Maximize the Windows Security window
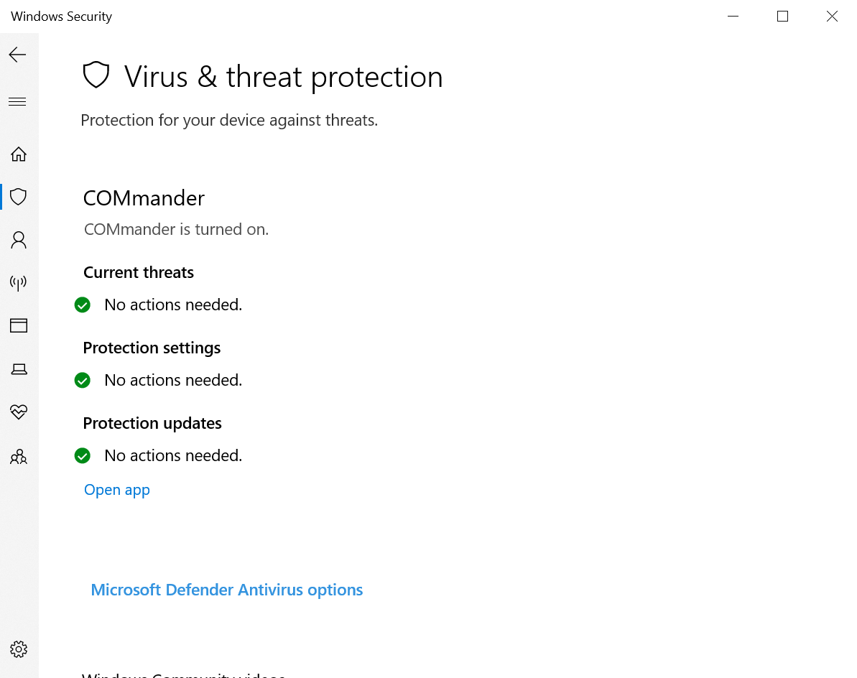Image resolution: width=857 pixels, height=678 pixels. [783, 17]
